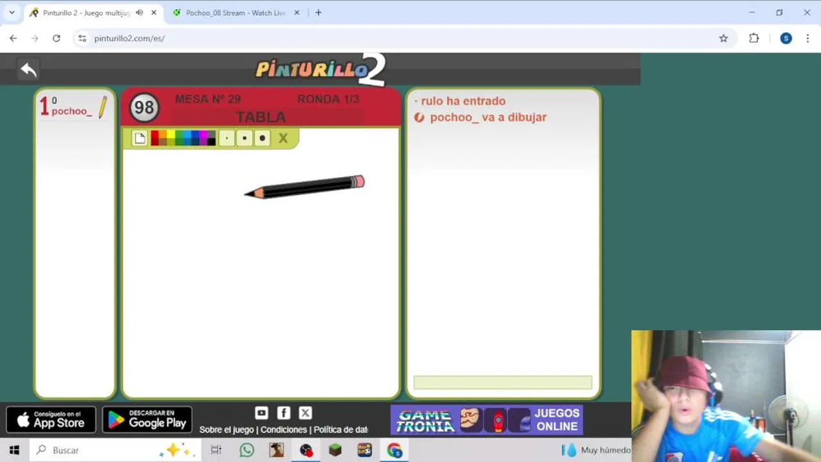This screenshot has width=821, height=462.
Task: Pick the black color swatch
Action: 212,142
